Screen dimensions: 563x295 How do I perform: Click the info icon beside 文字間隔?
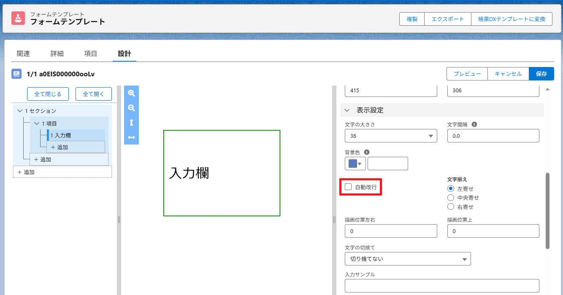click(x=474, y=125)
